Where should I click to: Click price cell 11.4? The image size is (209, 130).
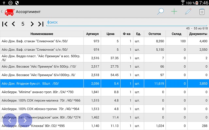click(111, 117)
